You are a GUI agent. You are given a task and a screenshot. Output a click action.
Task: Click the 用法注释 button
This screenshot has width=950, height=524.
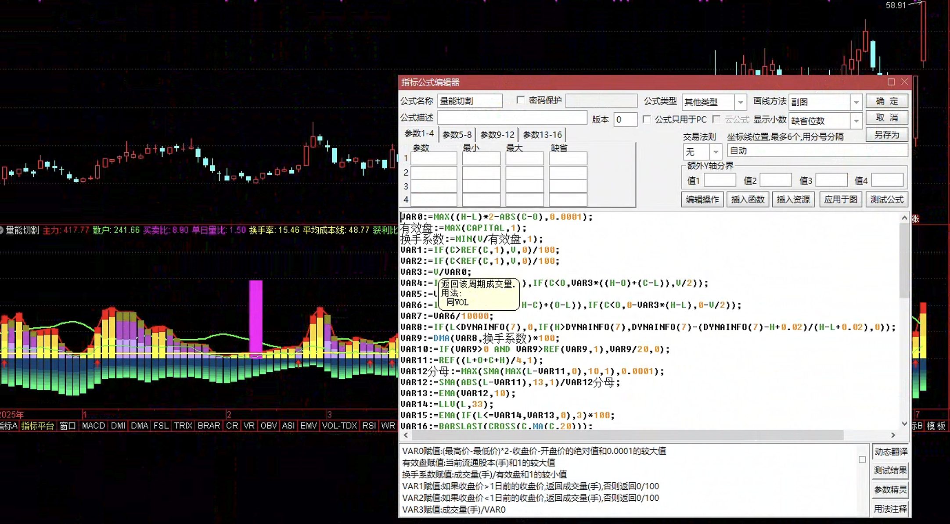click(890, 509)
